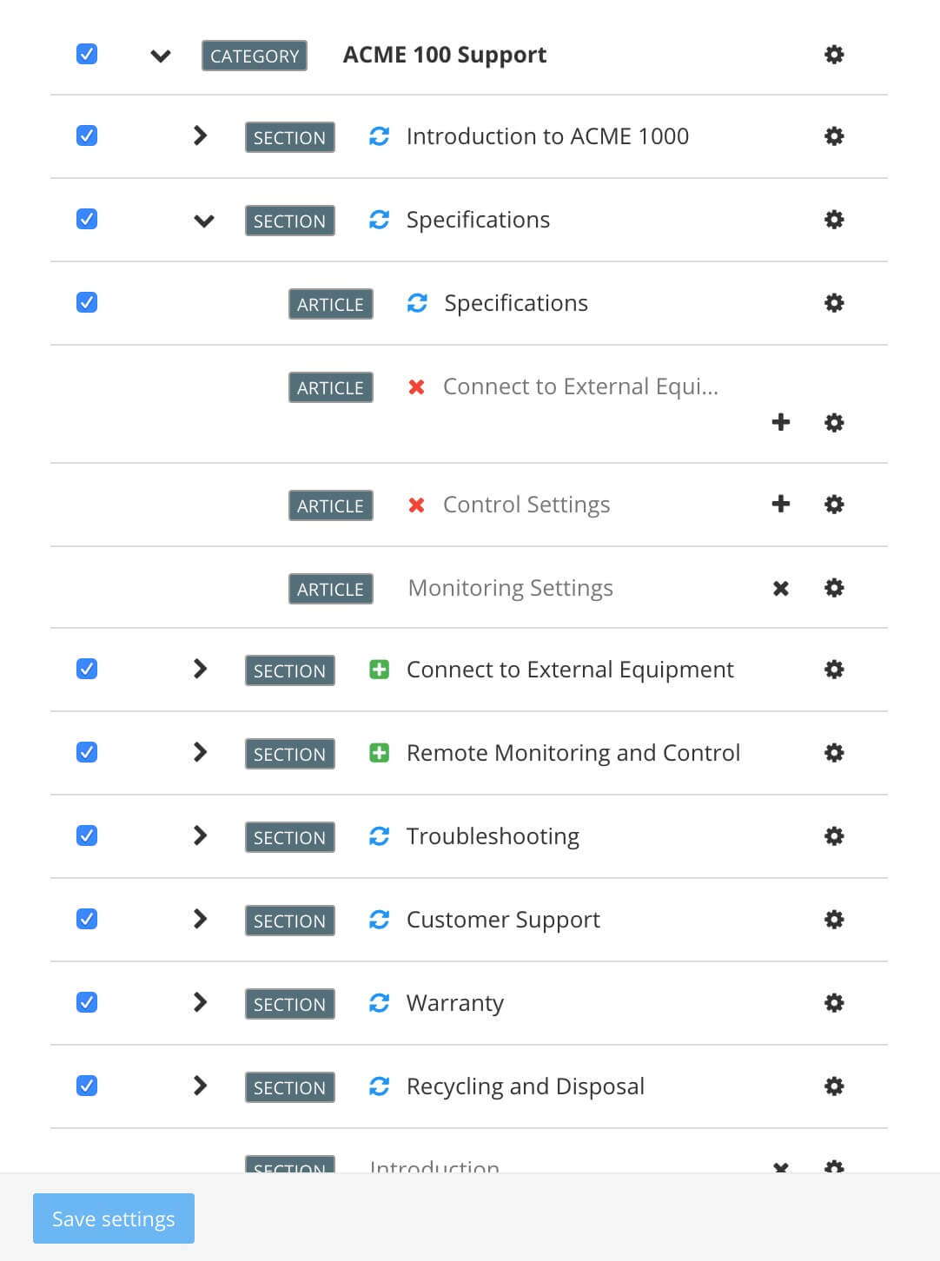The height and width of the screenshot is (1261, 940).
Task: Click the Save settings button
Action: (x=113, y=1218)
